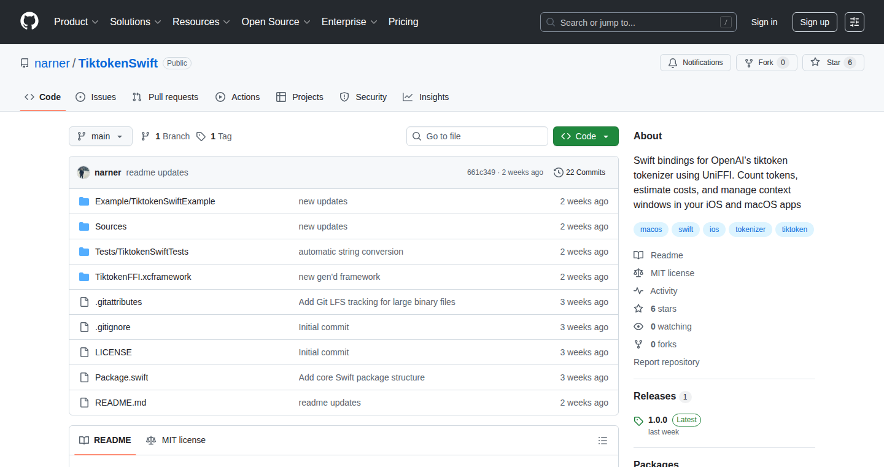Click the file icon beside README.md
This screenshot has width=884, height=467.
(x=84, y=403)
